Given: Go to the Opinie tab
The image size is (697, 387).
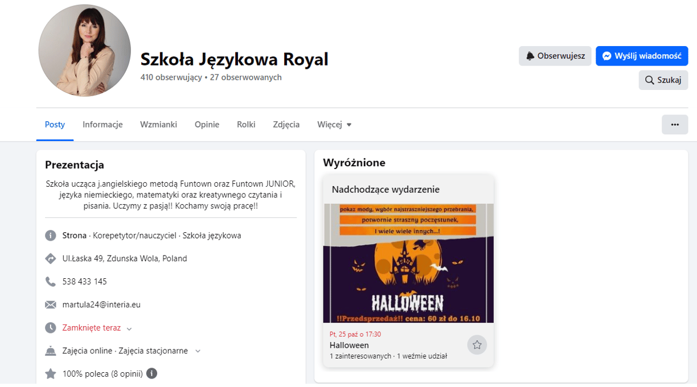Looking at the screenshot, I should [207, 125].
